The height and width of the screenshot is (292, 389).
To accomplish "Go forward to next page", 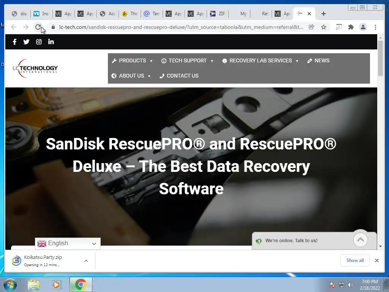I will coord(26,27).
